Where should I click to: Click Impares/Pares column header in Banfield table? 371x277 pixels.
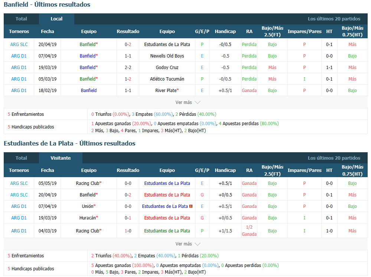[305, 32]
